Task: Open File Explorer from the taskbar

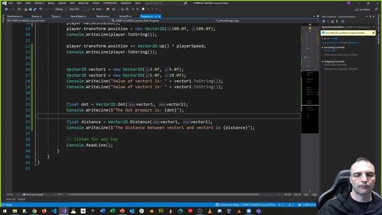Action: pyautogui.click(x=15, y=211)
